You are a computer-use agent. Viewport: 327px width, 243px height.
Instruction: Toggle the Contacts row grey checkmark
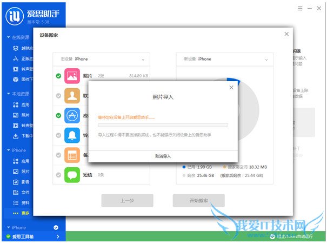pos(58,96)
